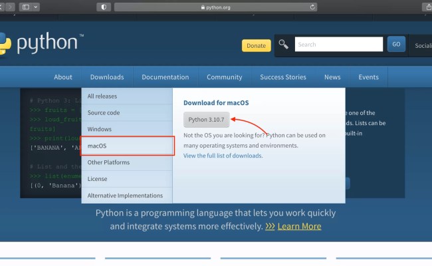Click the python.org address bar

point(215,7)
